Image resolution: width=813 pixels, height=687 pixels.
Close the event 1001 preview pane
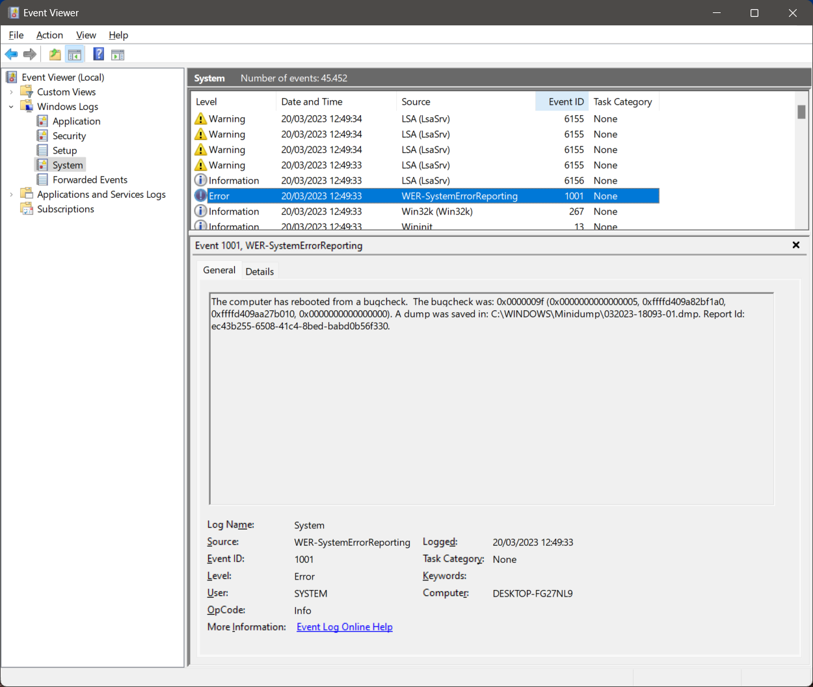pyautogui.click(x=795, y=245)
